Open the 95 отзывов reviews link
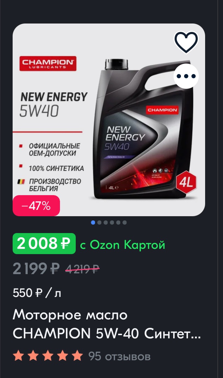 120,356
